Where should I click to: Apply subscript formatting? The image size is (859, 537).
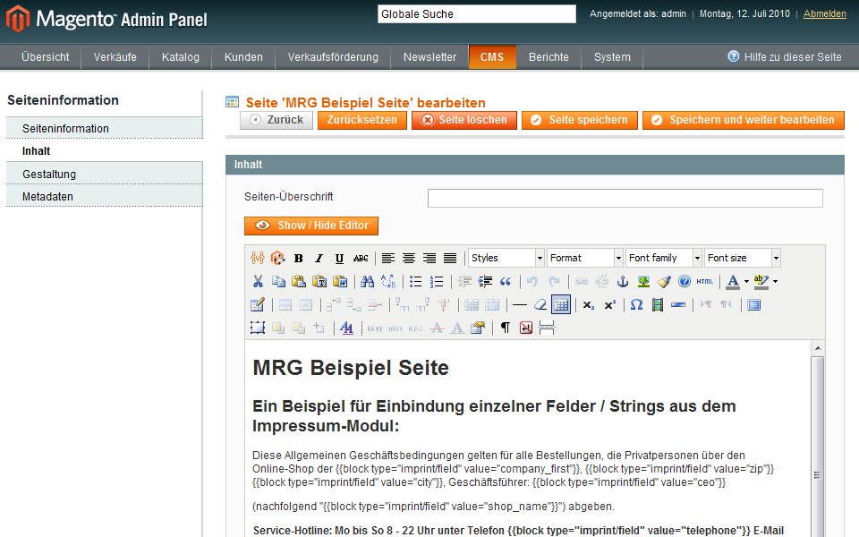pyautogui.click(x=589, y=304)
